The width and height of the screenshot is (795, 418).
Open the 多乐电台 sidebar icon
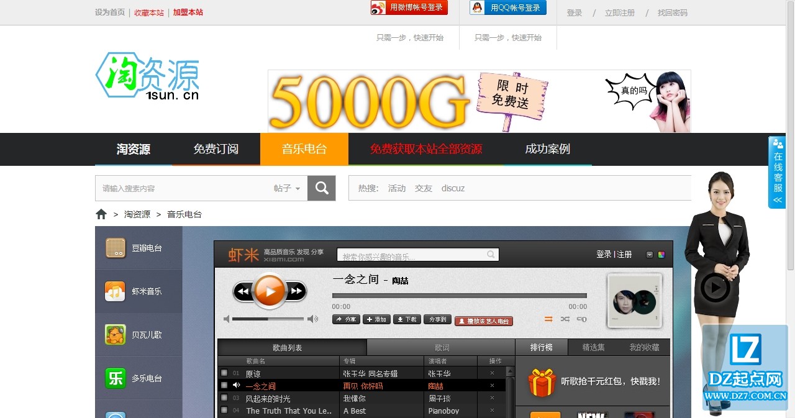pyautogui.click(x=116, y=378)
